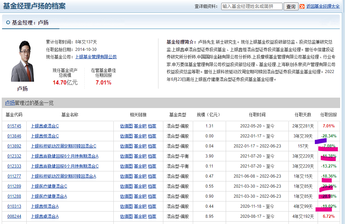Click the orange arrow icon beside 返回基金经理大全
The image size is (345, 224).
(x=302, y=6)
